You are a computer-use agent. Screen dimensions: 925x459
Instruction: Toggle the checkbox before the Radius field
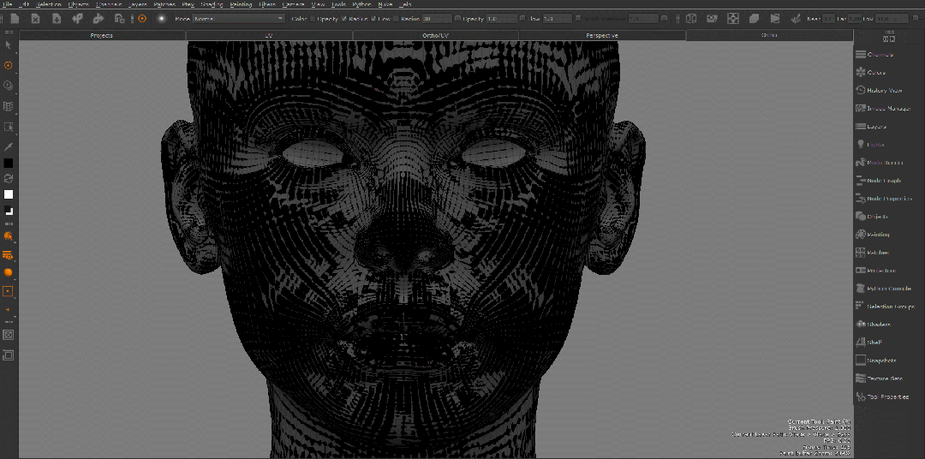397,19
